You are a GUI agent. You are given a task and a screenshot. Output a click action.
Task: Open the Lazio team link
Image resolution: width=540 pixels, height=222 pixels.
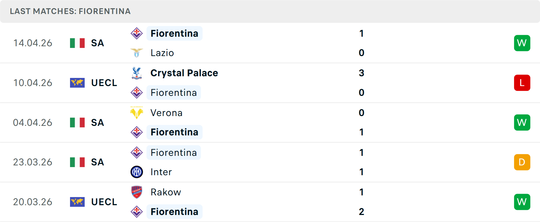coord(162,53)
